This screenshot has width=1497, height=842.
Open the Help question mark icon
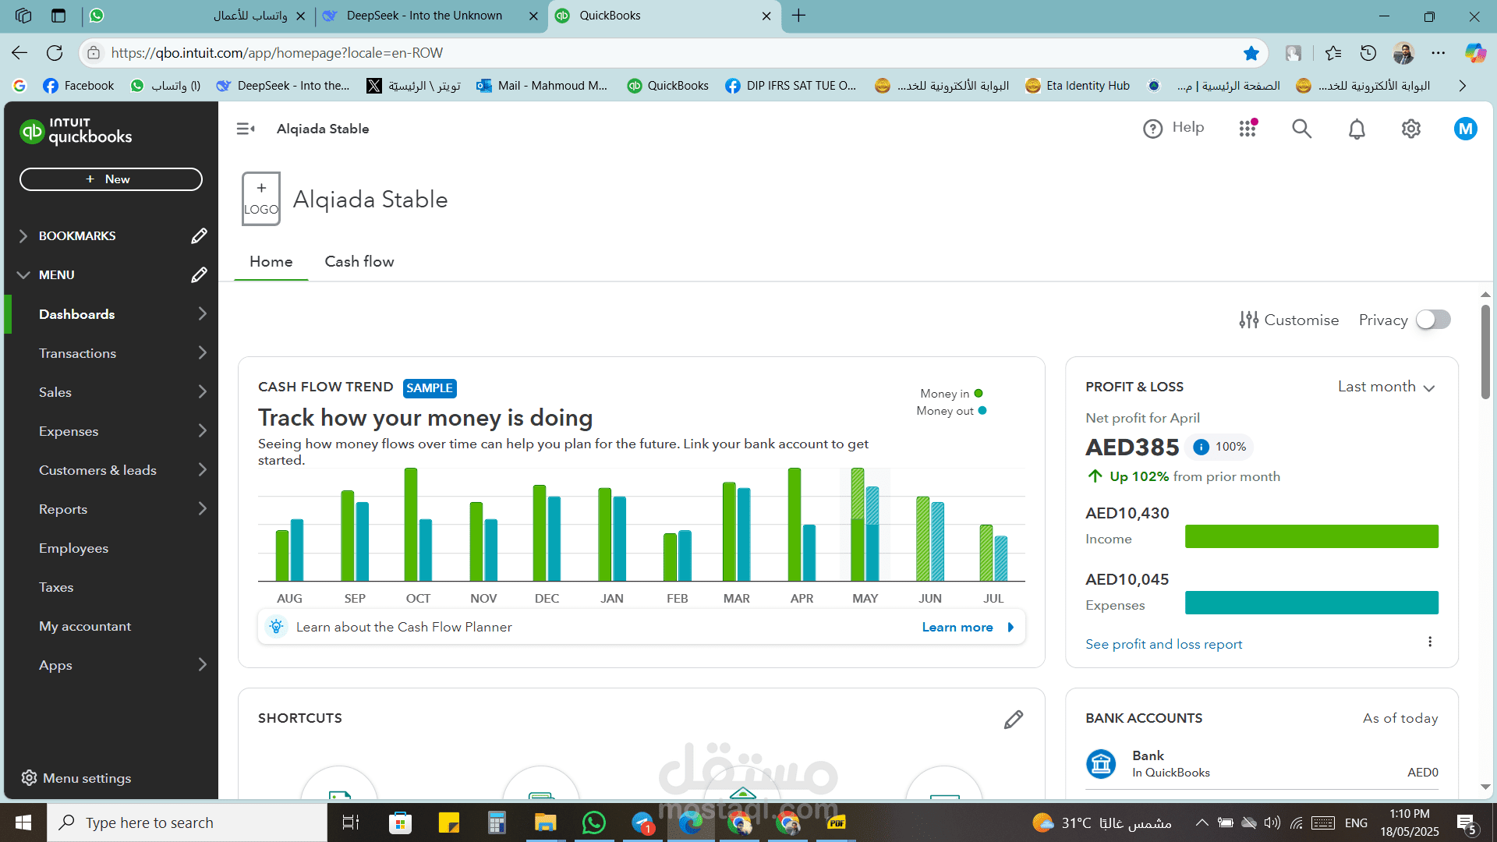1152,129
